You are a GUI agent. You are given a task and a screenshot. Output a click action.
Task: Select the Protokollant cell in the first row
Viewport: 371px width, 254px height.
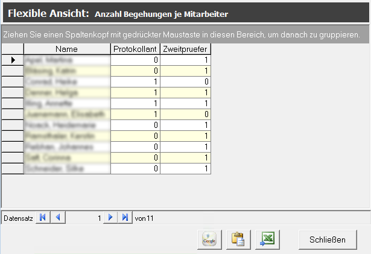(x=136, y=60)
